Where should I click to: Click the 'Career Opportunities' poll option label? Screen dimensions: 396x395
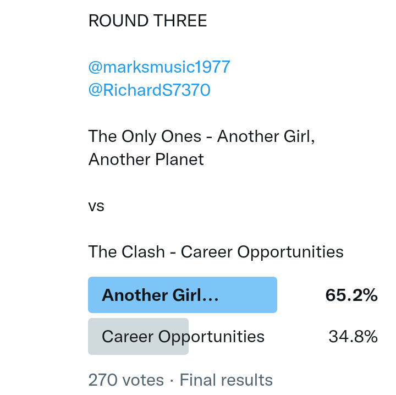(x=183, y=337)
